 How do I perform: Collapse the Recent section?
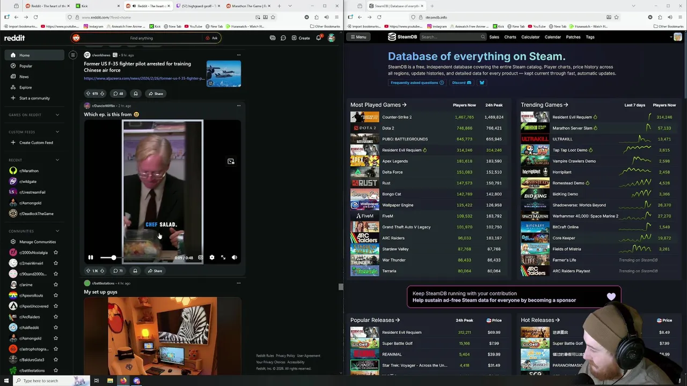(57, 160)
